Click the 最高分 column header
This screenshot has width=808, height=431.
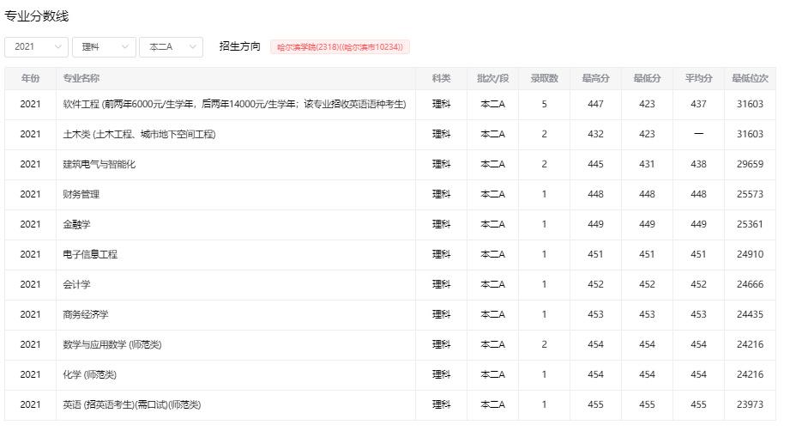595,78
